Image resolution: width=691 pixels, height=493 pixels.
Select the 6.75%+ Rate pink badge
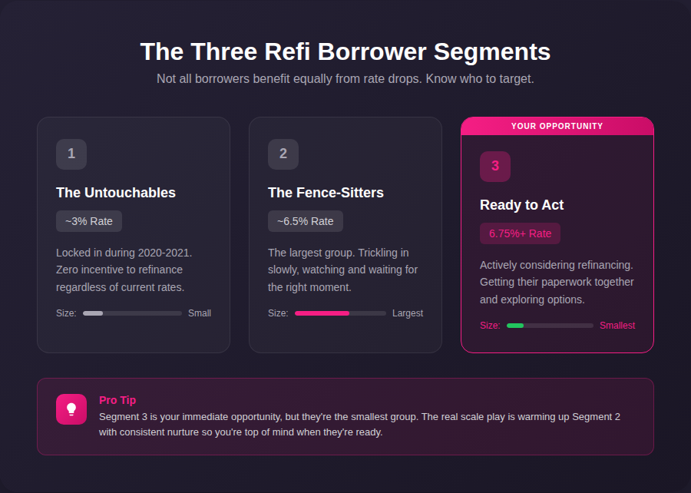point(520,233)
